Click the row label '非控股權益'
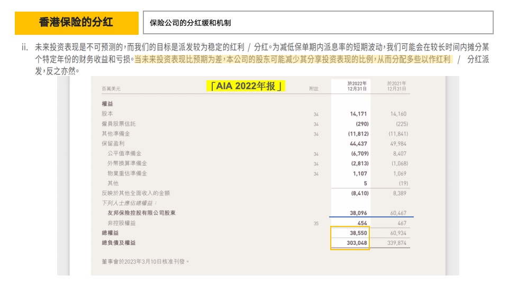Image resolution: width=508 pixels, height=285 pixels. coord(122,223)
